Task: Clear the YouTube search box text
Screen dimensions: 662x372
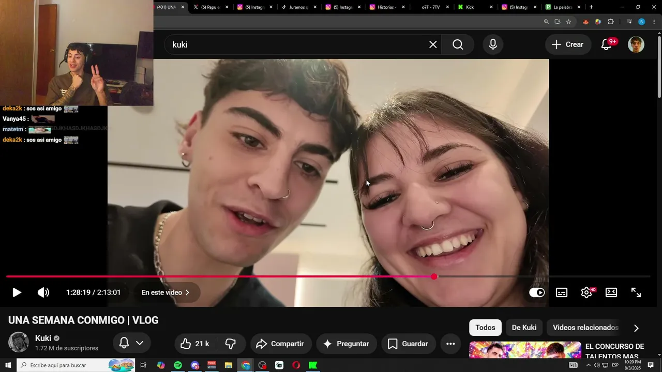Action: pos(433,44)
